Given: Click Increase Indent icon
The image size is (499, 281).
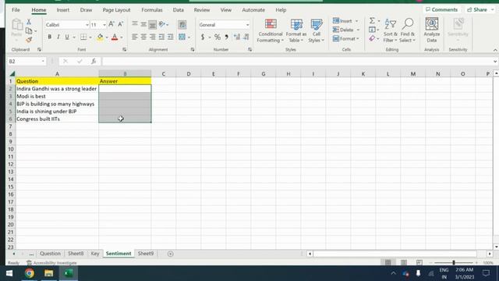Looking at the screenshot, I should point(171,37).
